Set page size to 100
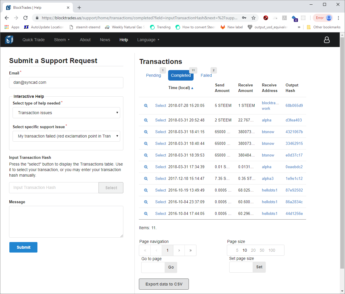The width and height of the screenshot is (345, 294). tap(272, 250)
